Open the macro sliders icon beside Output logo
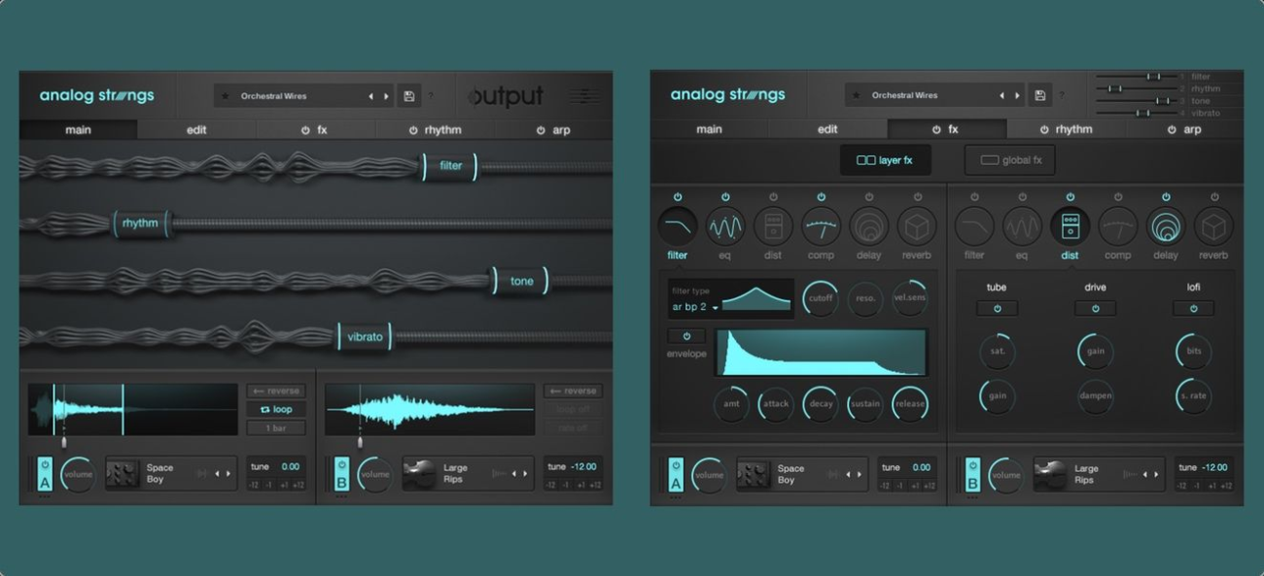 (583, 96)
